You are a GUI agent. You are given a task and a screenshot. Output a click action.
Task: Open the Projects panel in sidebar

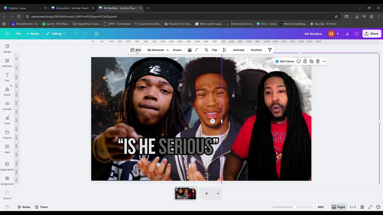[7, 134]
